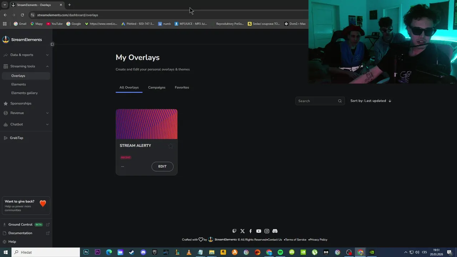Expand the Chatbot section

tap(26, 124)
